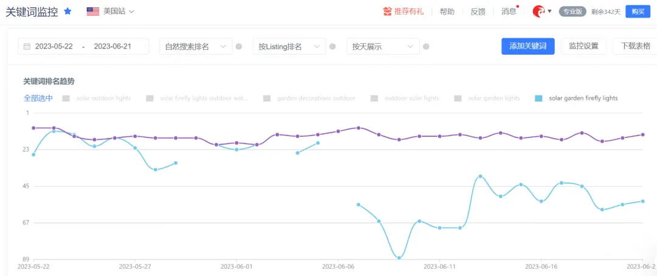The width and height of the screenshot is (657, 276).
Task: Click the US flag site icon
Action: pos(92,12)
